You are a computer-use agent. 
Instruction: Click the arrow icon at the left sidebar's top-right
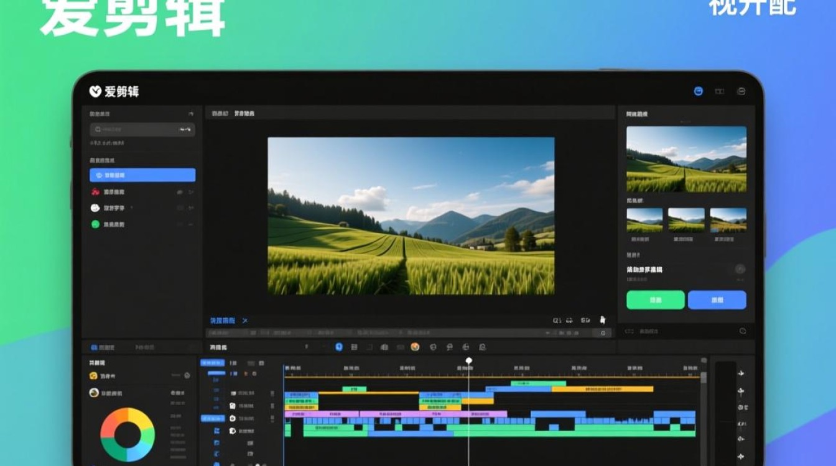(191, 114)
